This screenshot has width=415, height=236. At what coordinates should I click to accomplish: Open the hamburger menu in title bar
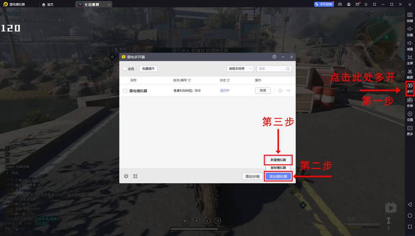[366, 5]
